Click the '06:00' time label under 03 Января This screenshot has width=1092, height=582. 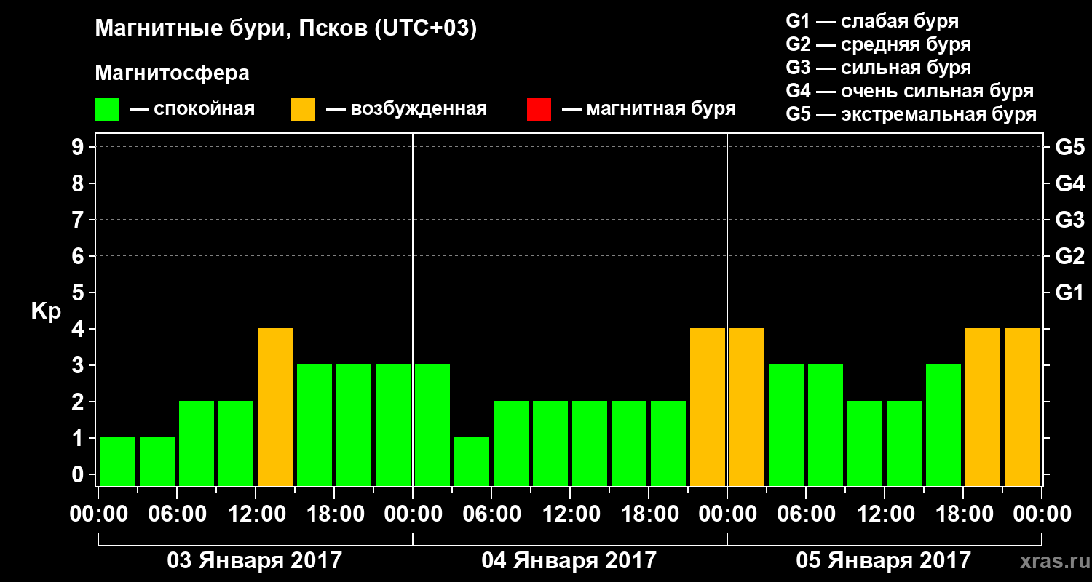[177, 514]
